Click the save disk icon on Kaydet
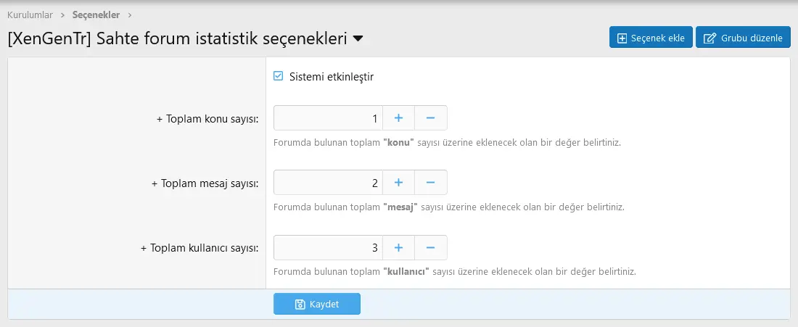Image resolution: width=798 pixels, height=327 pixels. pyautogui.click(x=300, y=305)
